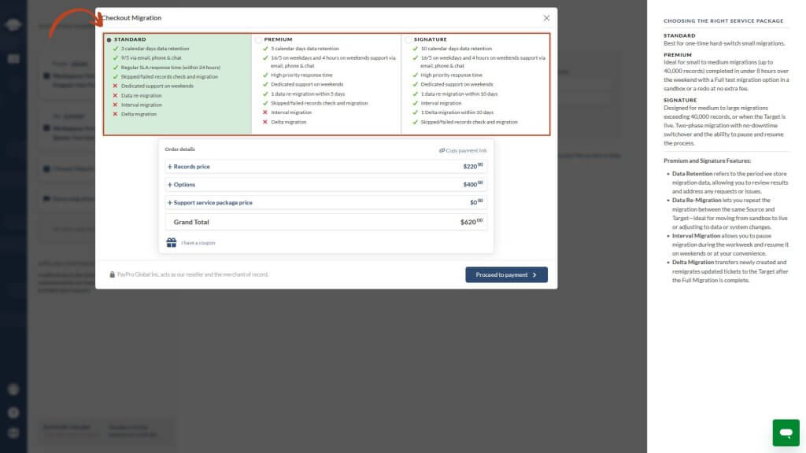Click the Premium plan title
The height and width of the screenshot is (453, 806).
coord(278,39)
